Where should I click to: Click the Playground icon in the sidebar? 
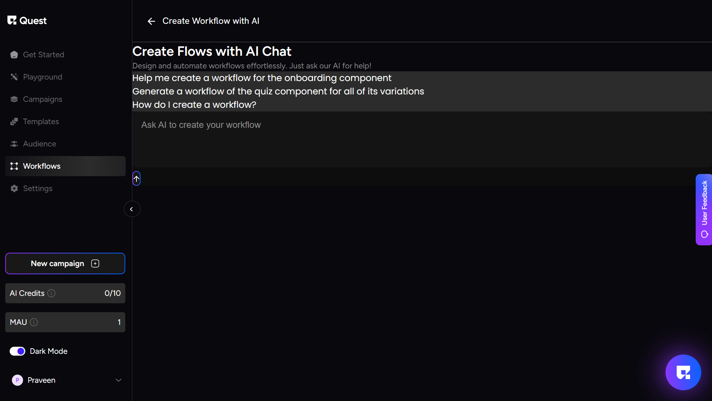[x=14, y=77]
